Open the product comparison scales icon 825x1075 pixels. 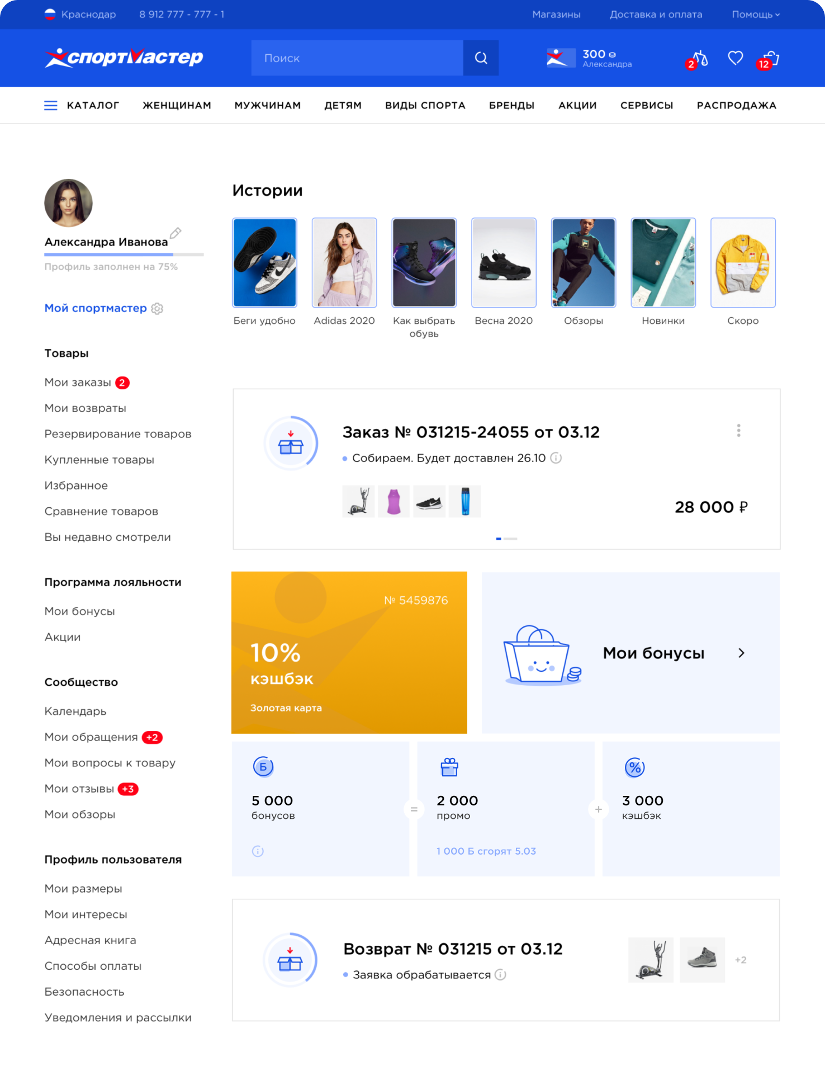coord(699,58)
